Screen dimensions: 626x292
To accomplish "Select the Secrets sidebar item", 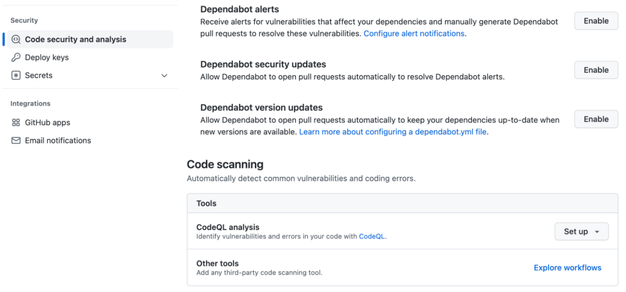I will (x=39, y=76).
